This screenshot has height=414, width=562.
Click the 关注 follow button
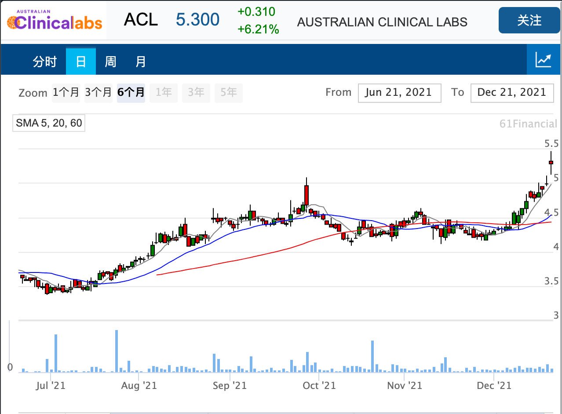point(529,20)
